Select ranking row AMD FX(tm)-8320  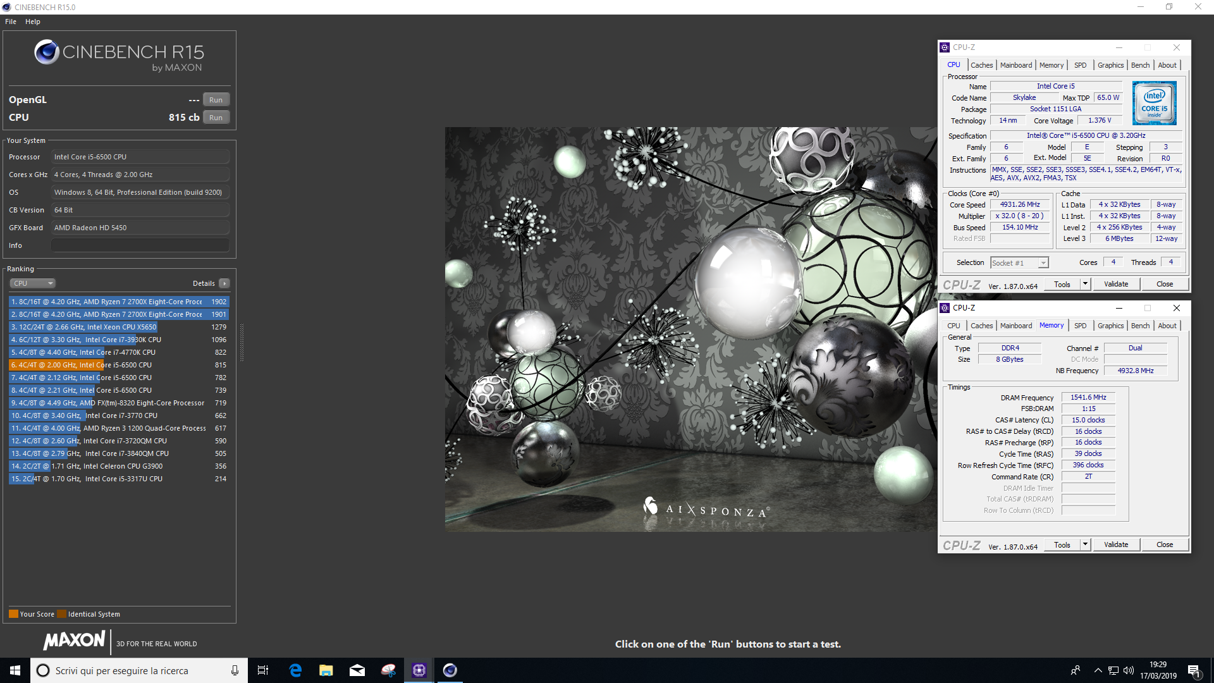click(x=119, y=403)
